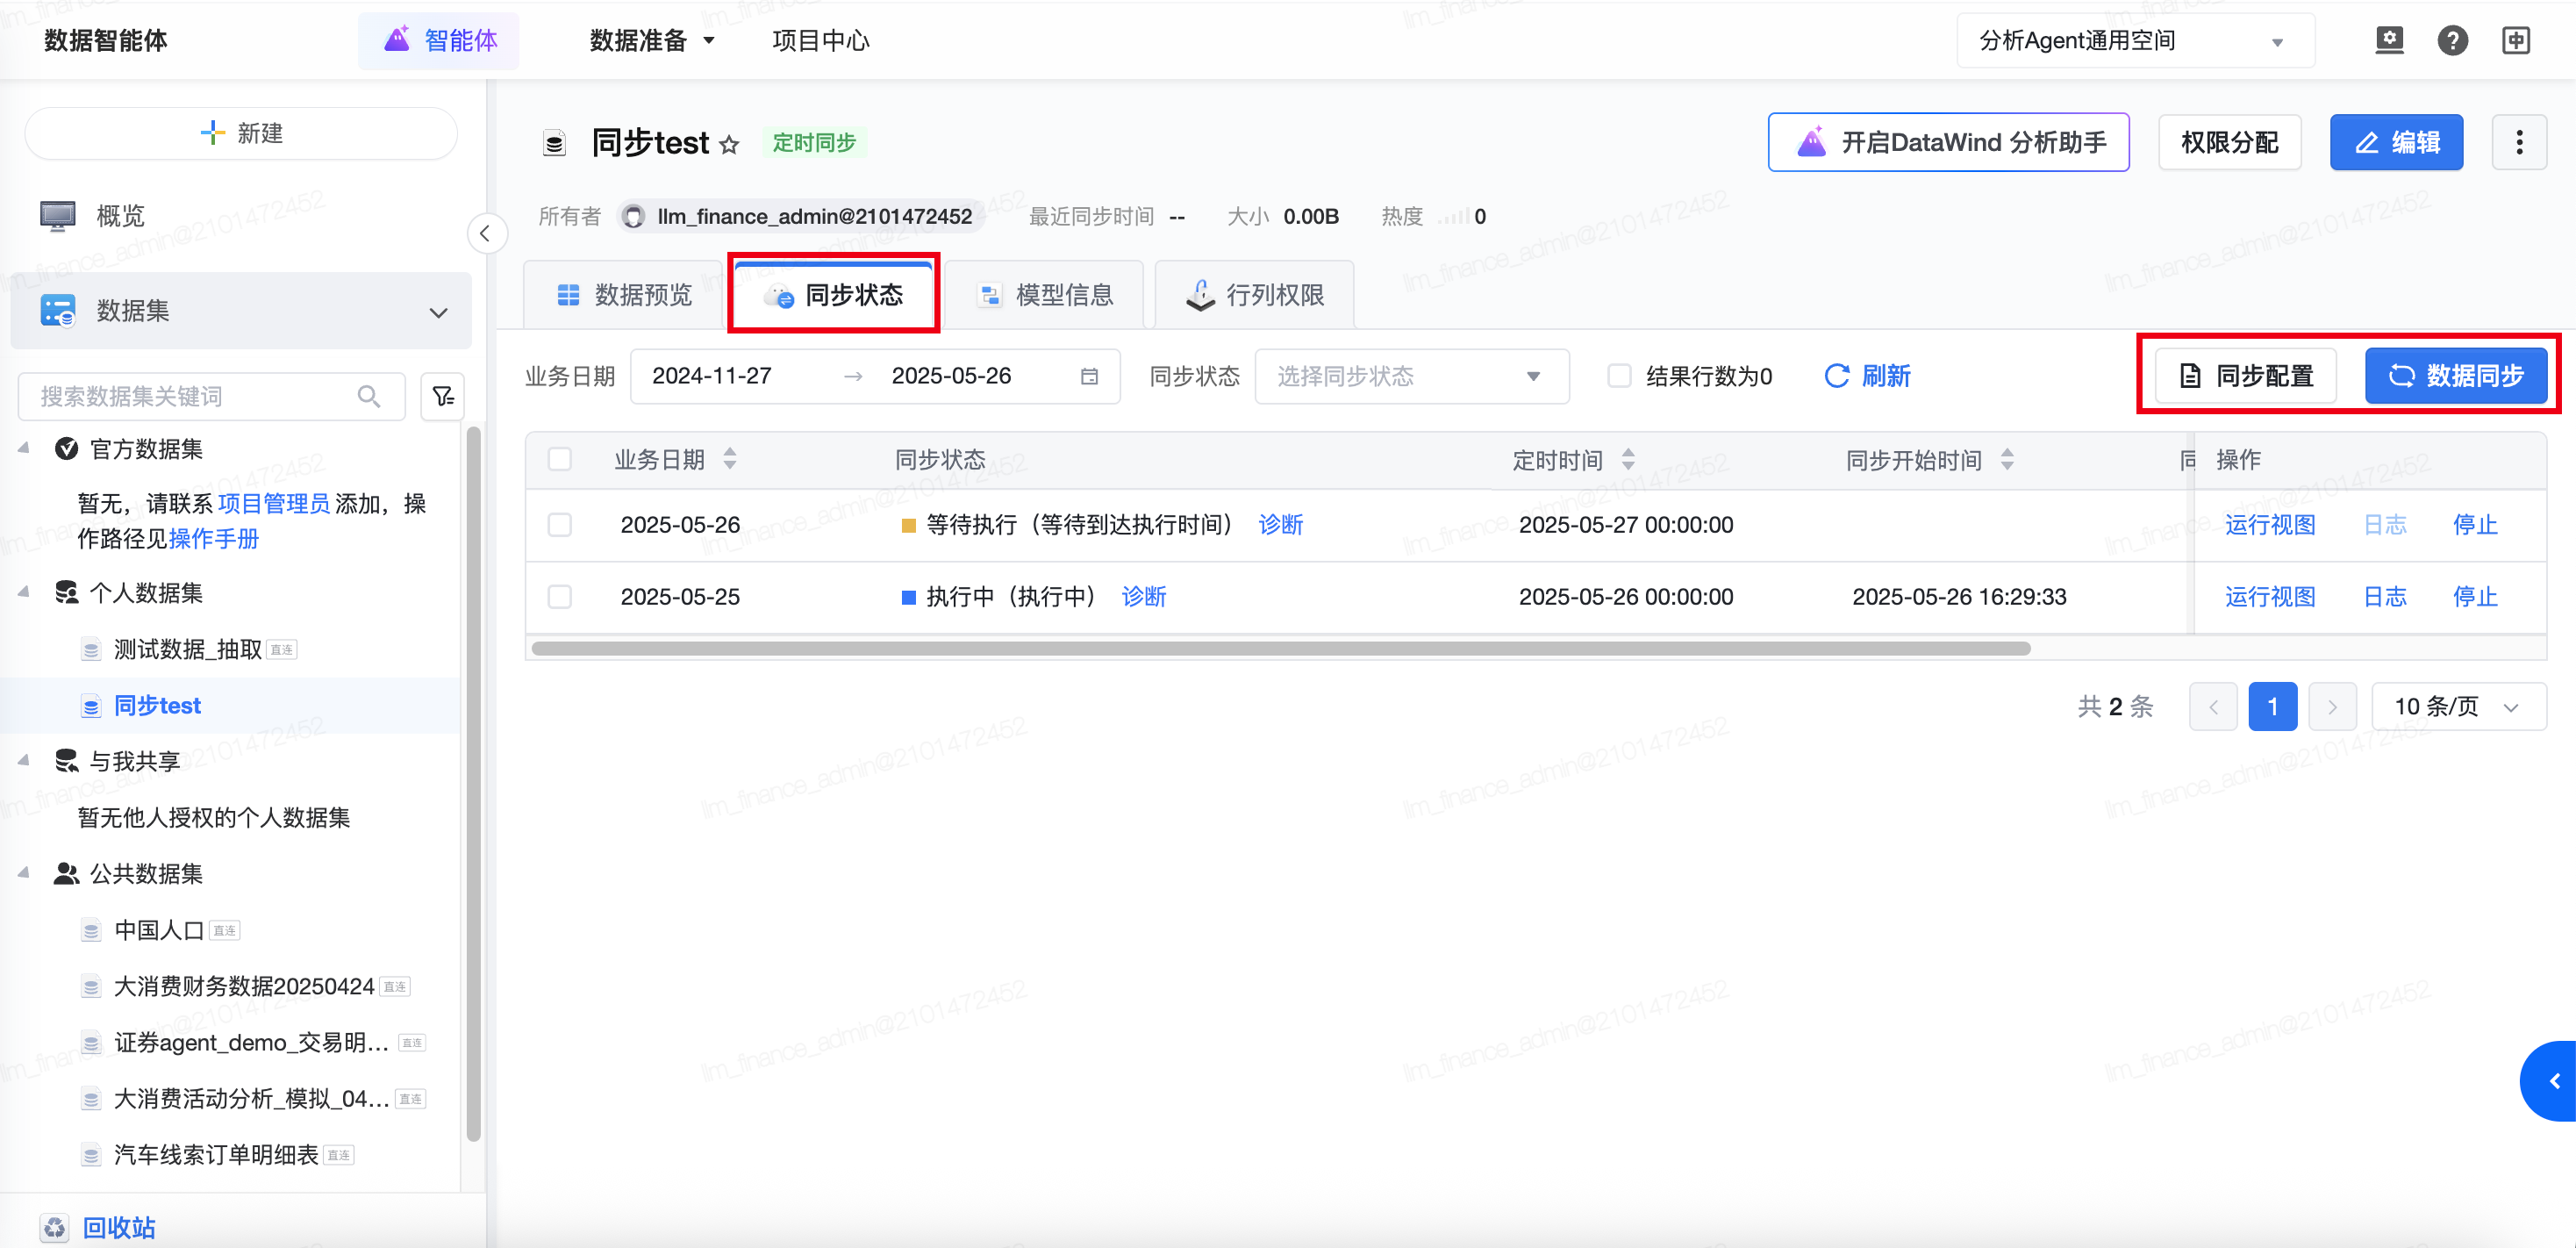
Task: Click the plus icon in 新建
Action: tap(212, 133)
